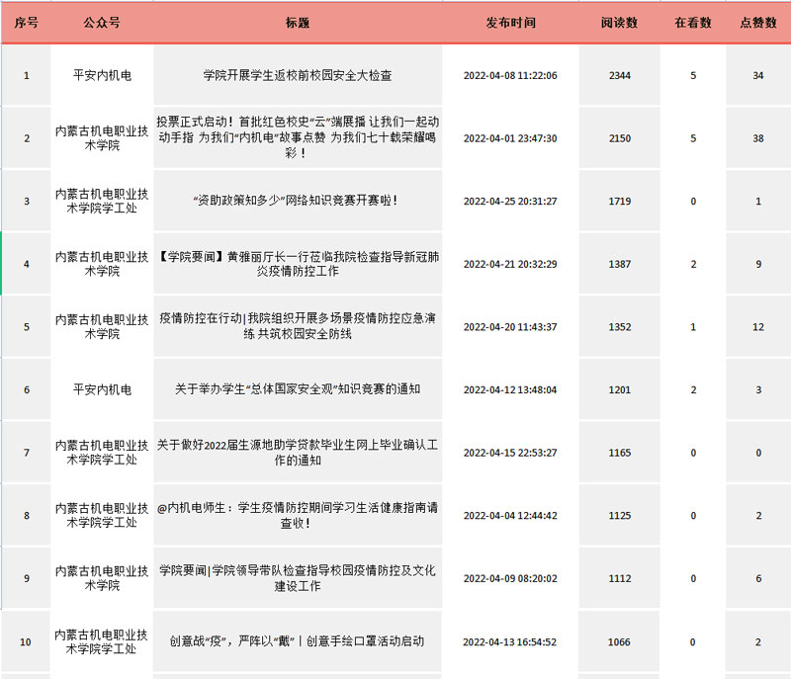This screenshot has width=791, height=679.
Task: Click the 序号 column header
Action: click(x=26, y=22)
